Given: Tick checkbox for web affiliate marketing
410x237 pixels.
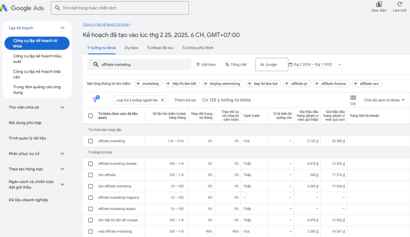Looking at the screenshot, I should click(x=90, y=231).
